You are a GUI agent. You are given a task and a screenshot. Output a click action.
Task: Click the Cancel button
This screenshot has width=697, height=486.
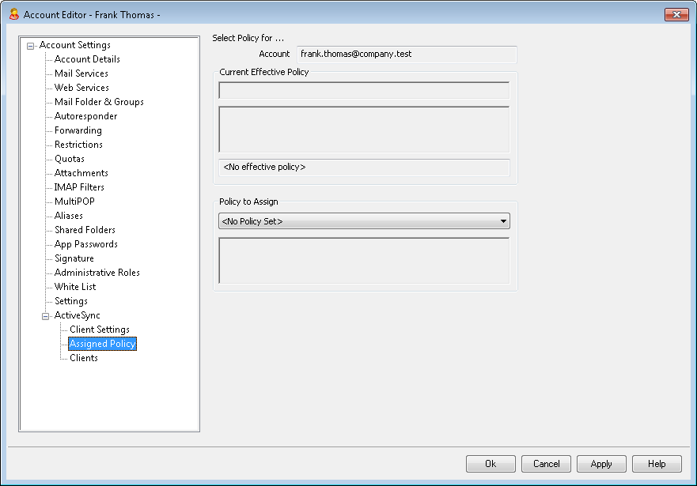point(546,464)
